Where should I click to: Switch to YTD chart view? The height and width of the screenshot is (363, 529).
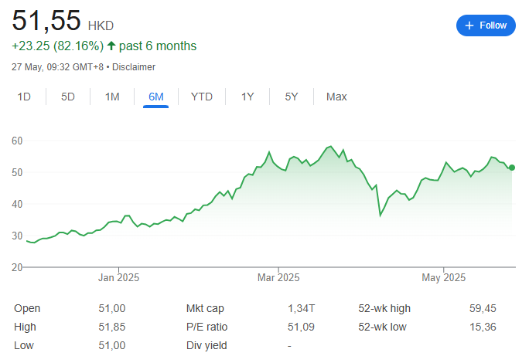tap(202, 97)
